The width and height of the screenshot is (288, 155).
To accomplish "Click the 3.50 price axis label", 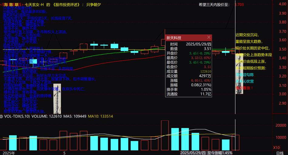I will 283,50.
